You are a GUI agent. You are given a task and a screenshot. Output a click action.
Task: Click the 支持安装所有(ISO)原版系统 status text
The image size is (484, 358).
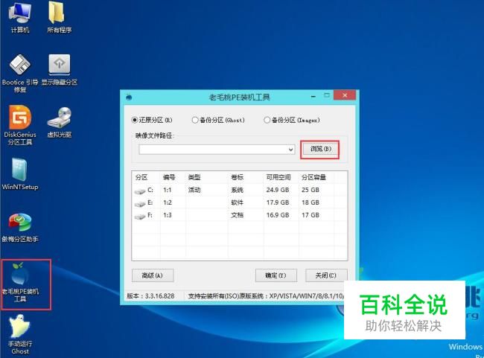(x=226, y=296)
